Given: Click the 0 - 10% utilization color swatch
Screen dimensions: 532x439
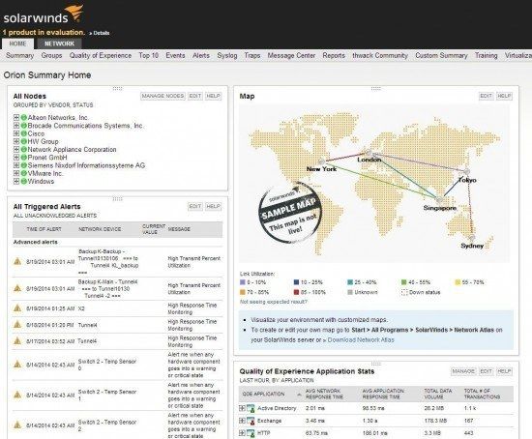Looking at the screenshot, I should [242, 282].
